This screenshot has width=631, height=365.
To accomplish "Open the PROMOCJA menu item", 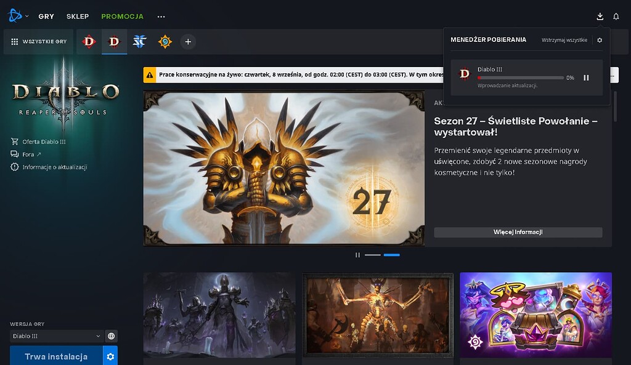I will pyautogui.click(x=121, y=16).
